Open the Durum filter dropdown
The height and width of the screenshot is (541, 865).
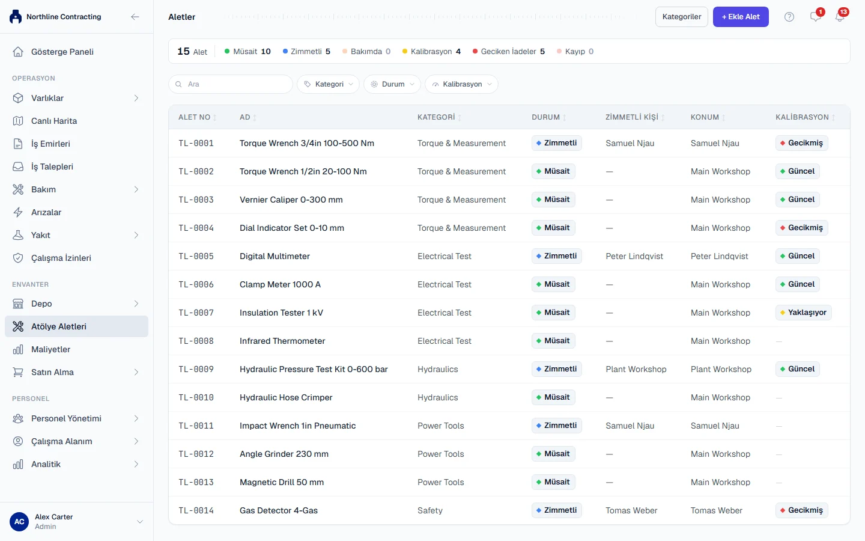point(392,84)
